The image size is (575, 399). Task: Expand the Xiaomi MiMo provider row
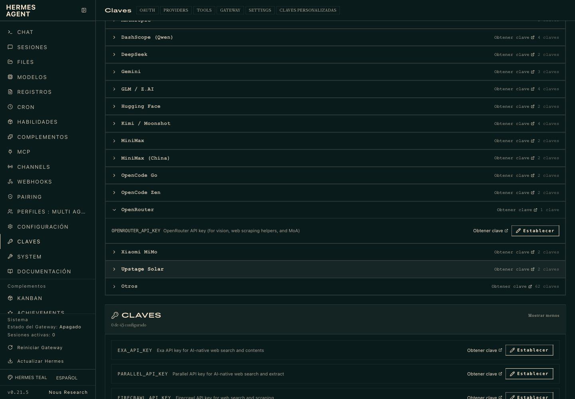tap(335, 252)
